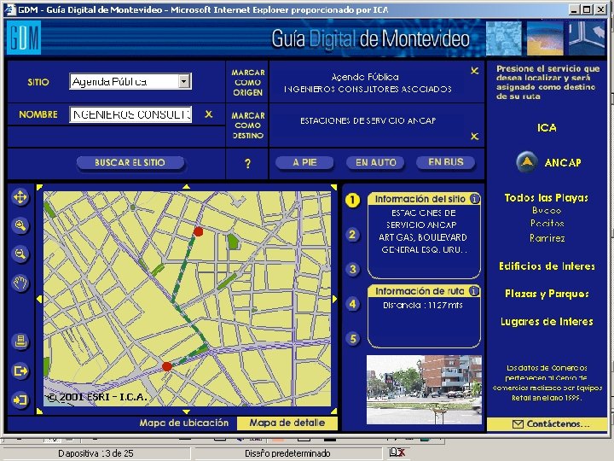Open the SITIO dropdown list
614x461 pixels.
point(184,82)
